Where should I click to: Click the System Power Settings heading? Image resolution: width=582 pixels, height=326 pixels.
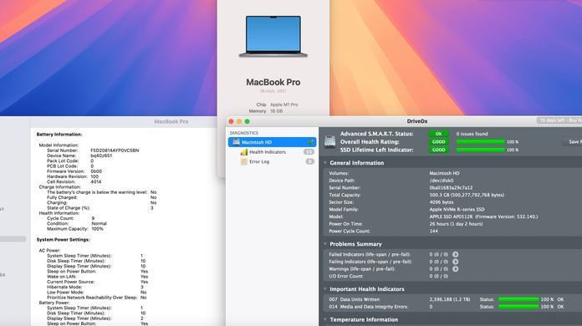pyautogui.click(x=63, y=240)
